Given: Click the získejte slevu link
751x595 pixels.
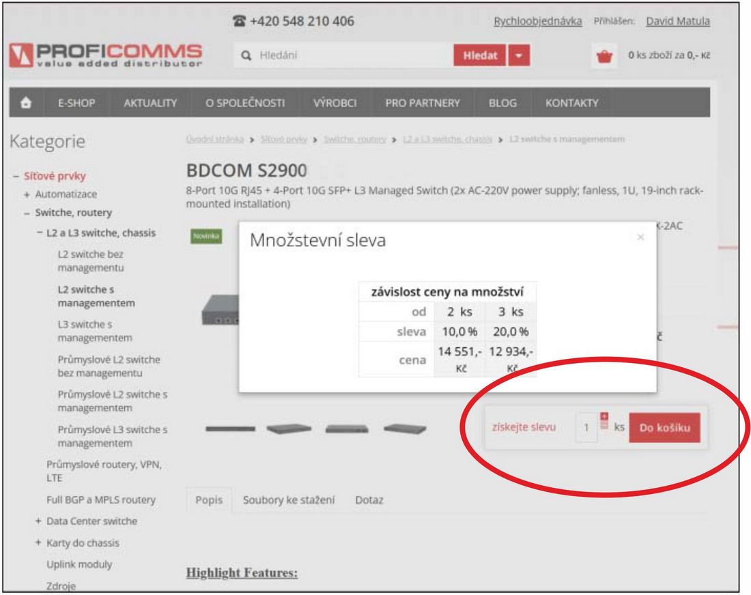Looking at the screenshot, I should (x=523, y=427).
